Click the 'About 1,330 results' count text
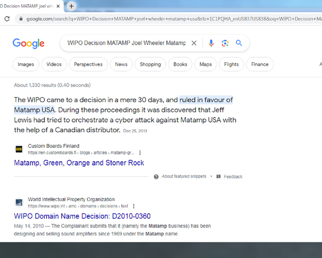Image resolution: width=322 pixels, height=258 pixels. coord(52,85)
